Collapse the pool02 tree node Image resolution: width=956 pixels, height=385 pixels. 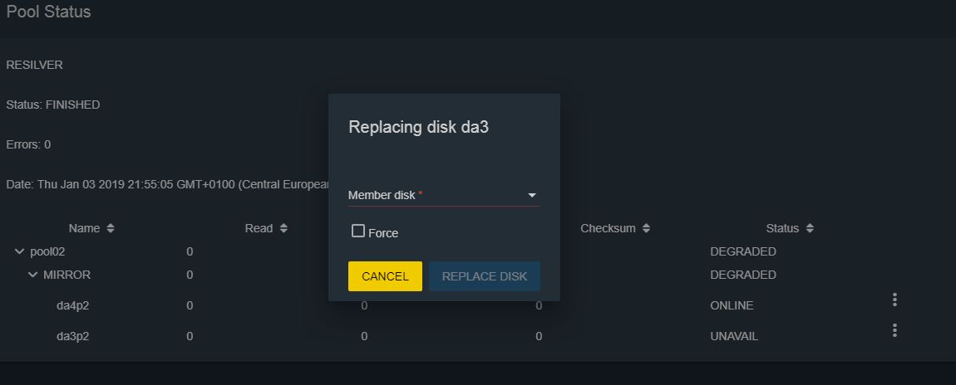[x=19, y=251]
